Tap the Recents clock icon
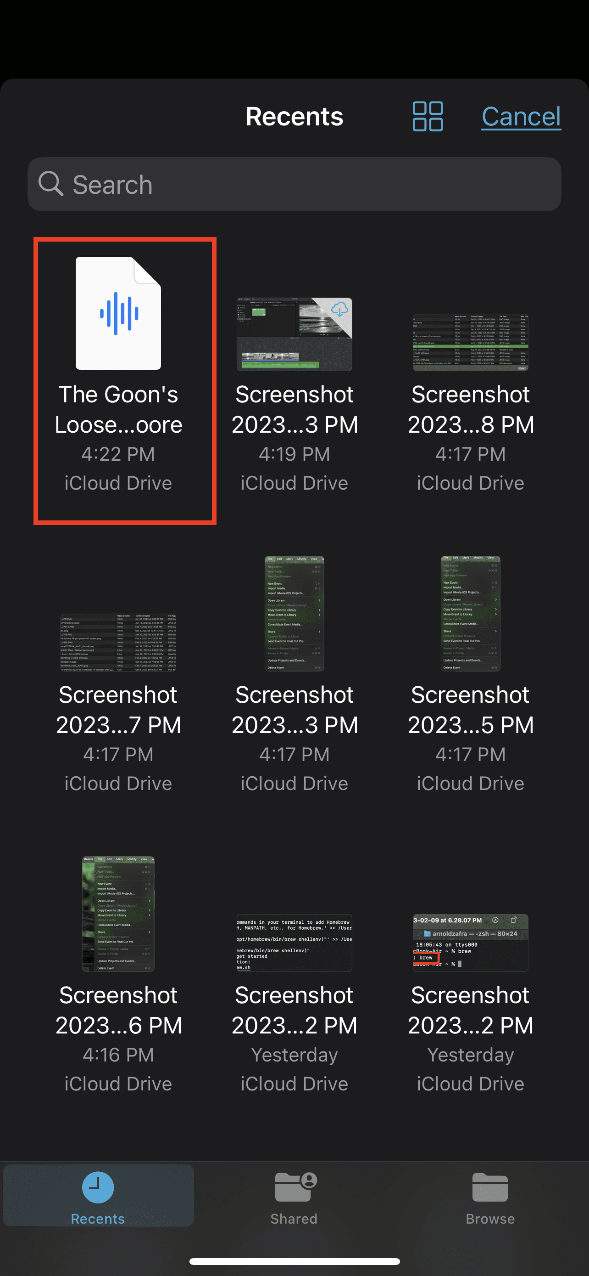The width and height of the screenshot is (589, 1276). (x=98, y=1187)
